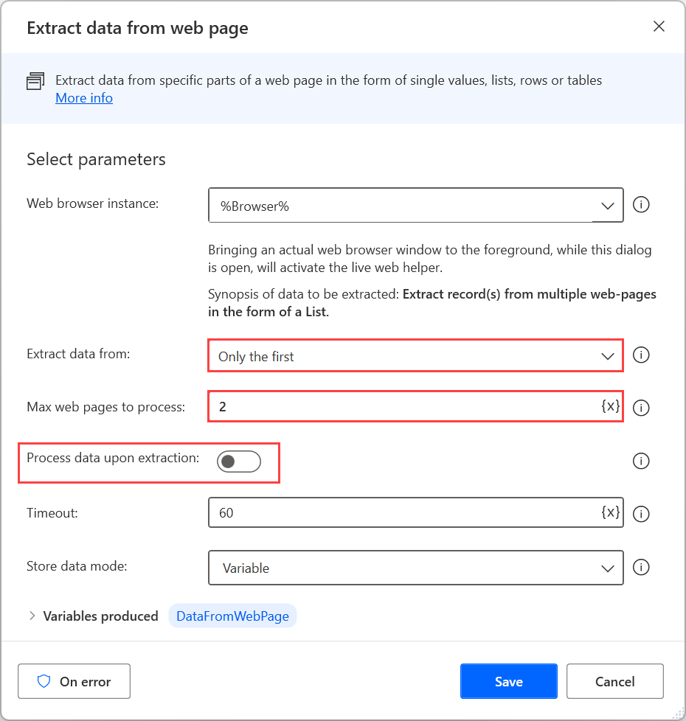Click the shield icon on On error button

coord(44,681)
